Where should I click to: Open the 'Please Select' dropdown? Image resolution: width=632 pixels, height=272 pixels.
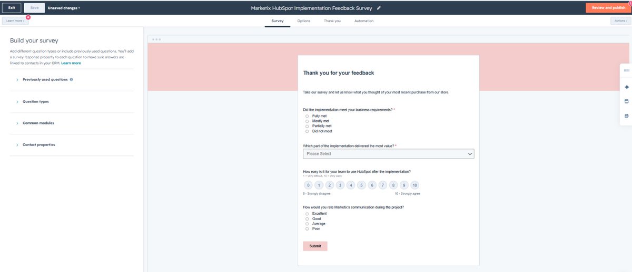click(389, 154)
